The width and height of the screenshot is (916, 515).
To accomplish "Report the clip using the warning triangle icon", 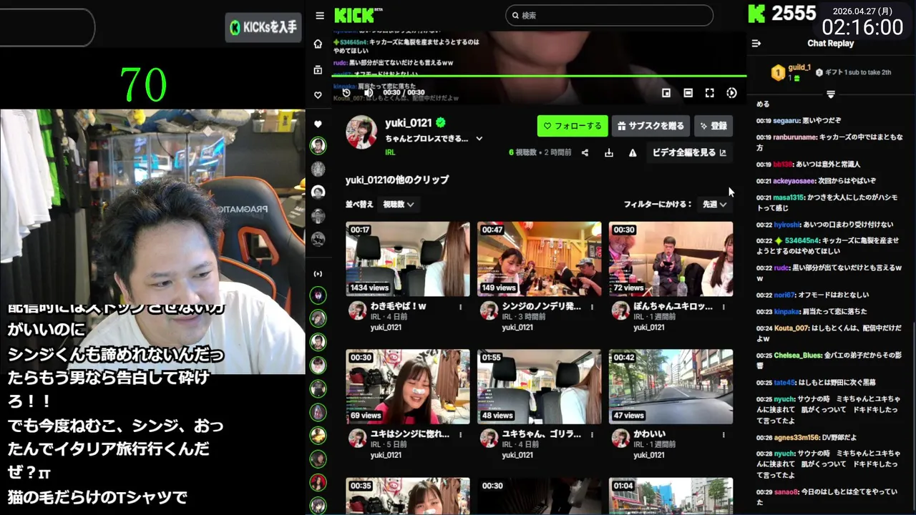I will coord(633,152).
